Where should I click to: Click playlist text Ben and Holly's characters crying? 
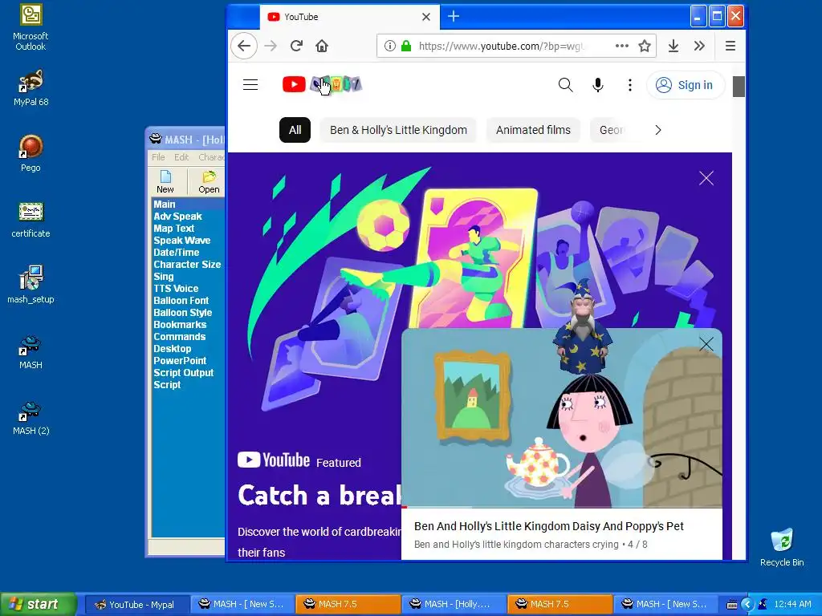(x=516, y=545)
